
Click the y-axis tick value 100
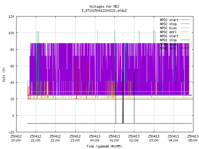tap(11, 33)
